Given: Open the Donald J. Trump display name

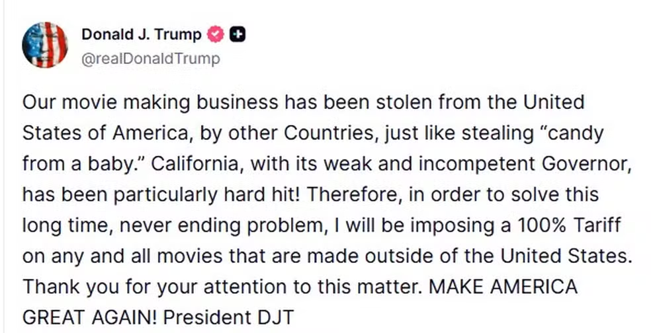Looking at the screenshot, I should click(x=141, y=34).
